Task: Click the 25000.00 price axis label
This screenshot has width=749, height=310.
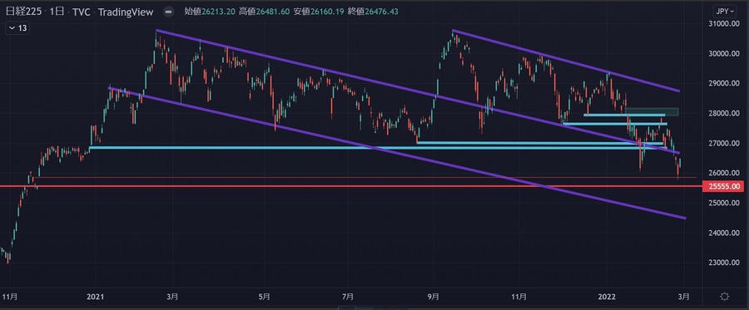Action: (x=725, y=203)
